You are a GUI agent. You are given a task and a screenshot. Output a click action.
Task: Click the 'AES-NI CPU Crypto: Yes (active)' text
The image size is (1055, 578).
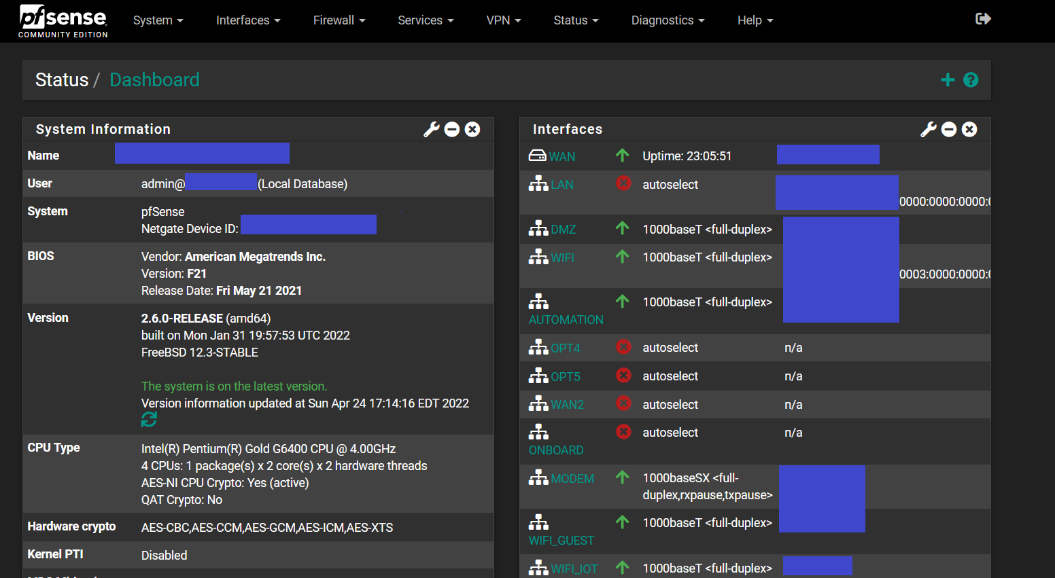pyautogui.click(x=225, y=483)
